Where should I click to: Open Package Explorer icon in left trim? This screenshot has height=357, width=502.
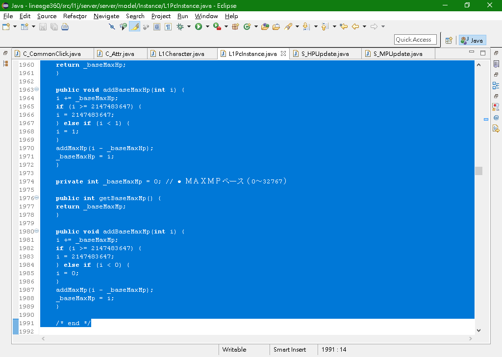(x=5, y=64)
